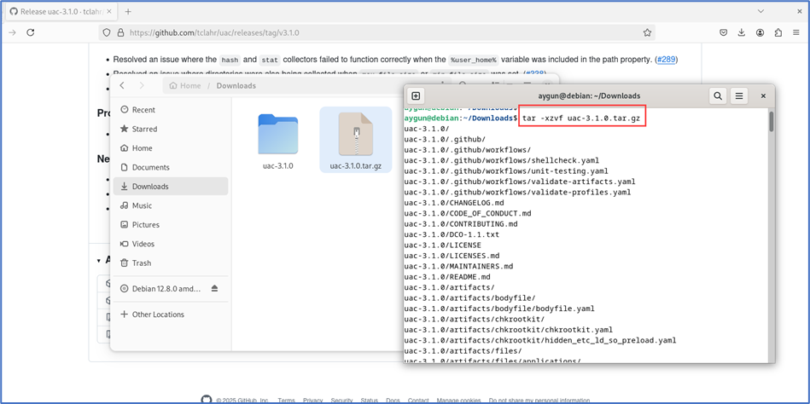Click the terminal vertical scrollbar
The image size is (810, 404).
tap(771, 122)
